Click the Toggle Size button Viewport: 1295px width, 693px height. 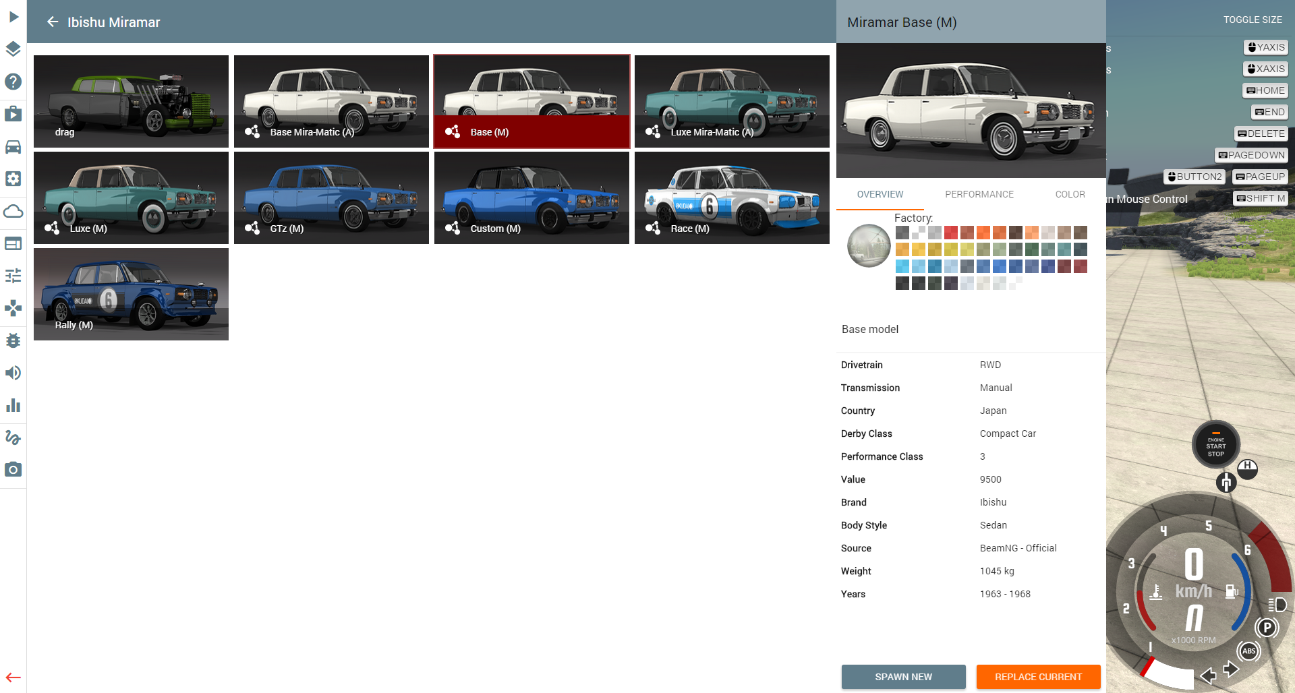[x=1253, y=20]
